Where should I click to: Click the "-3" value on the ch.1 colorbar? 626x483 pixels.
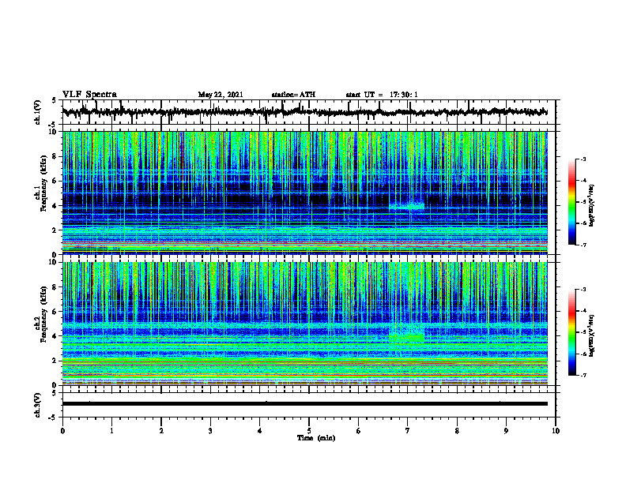tap(583, 159)
